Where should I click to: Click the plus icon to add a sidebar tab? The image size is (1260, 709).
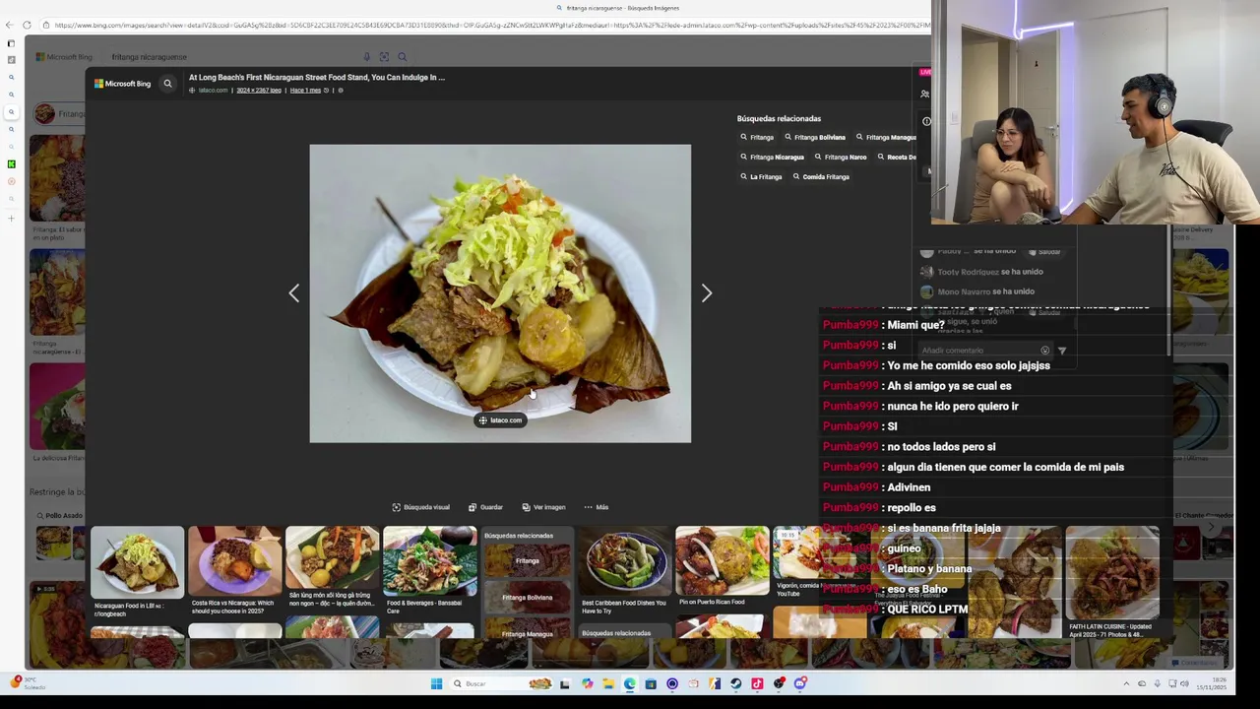tap(11, 219)
